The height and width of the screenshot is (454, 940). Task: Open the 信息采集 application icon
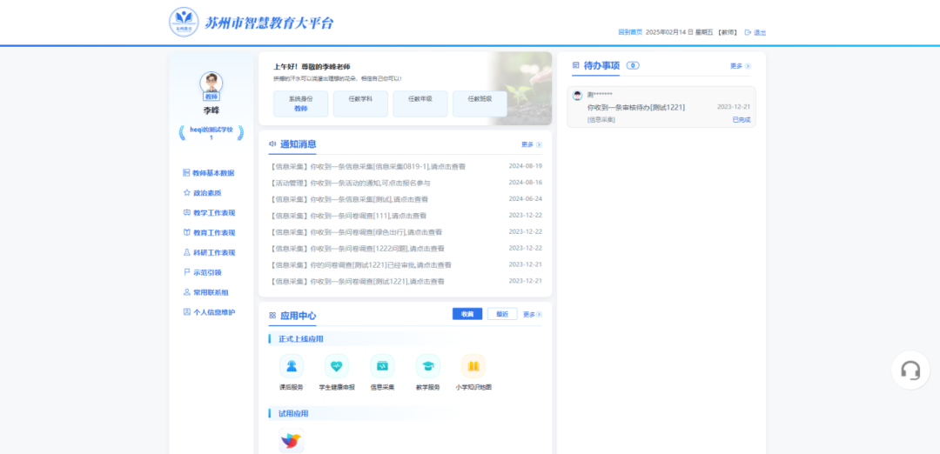[x=382, y=366]
